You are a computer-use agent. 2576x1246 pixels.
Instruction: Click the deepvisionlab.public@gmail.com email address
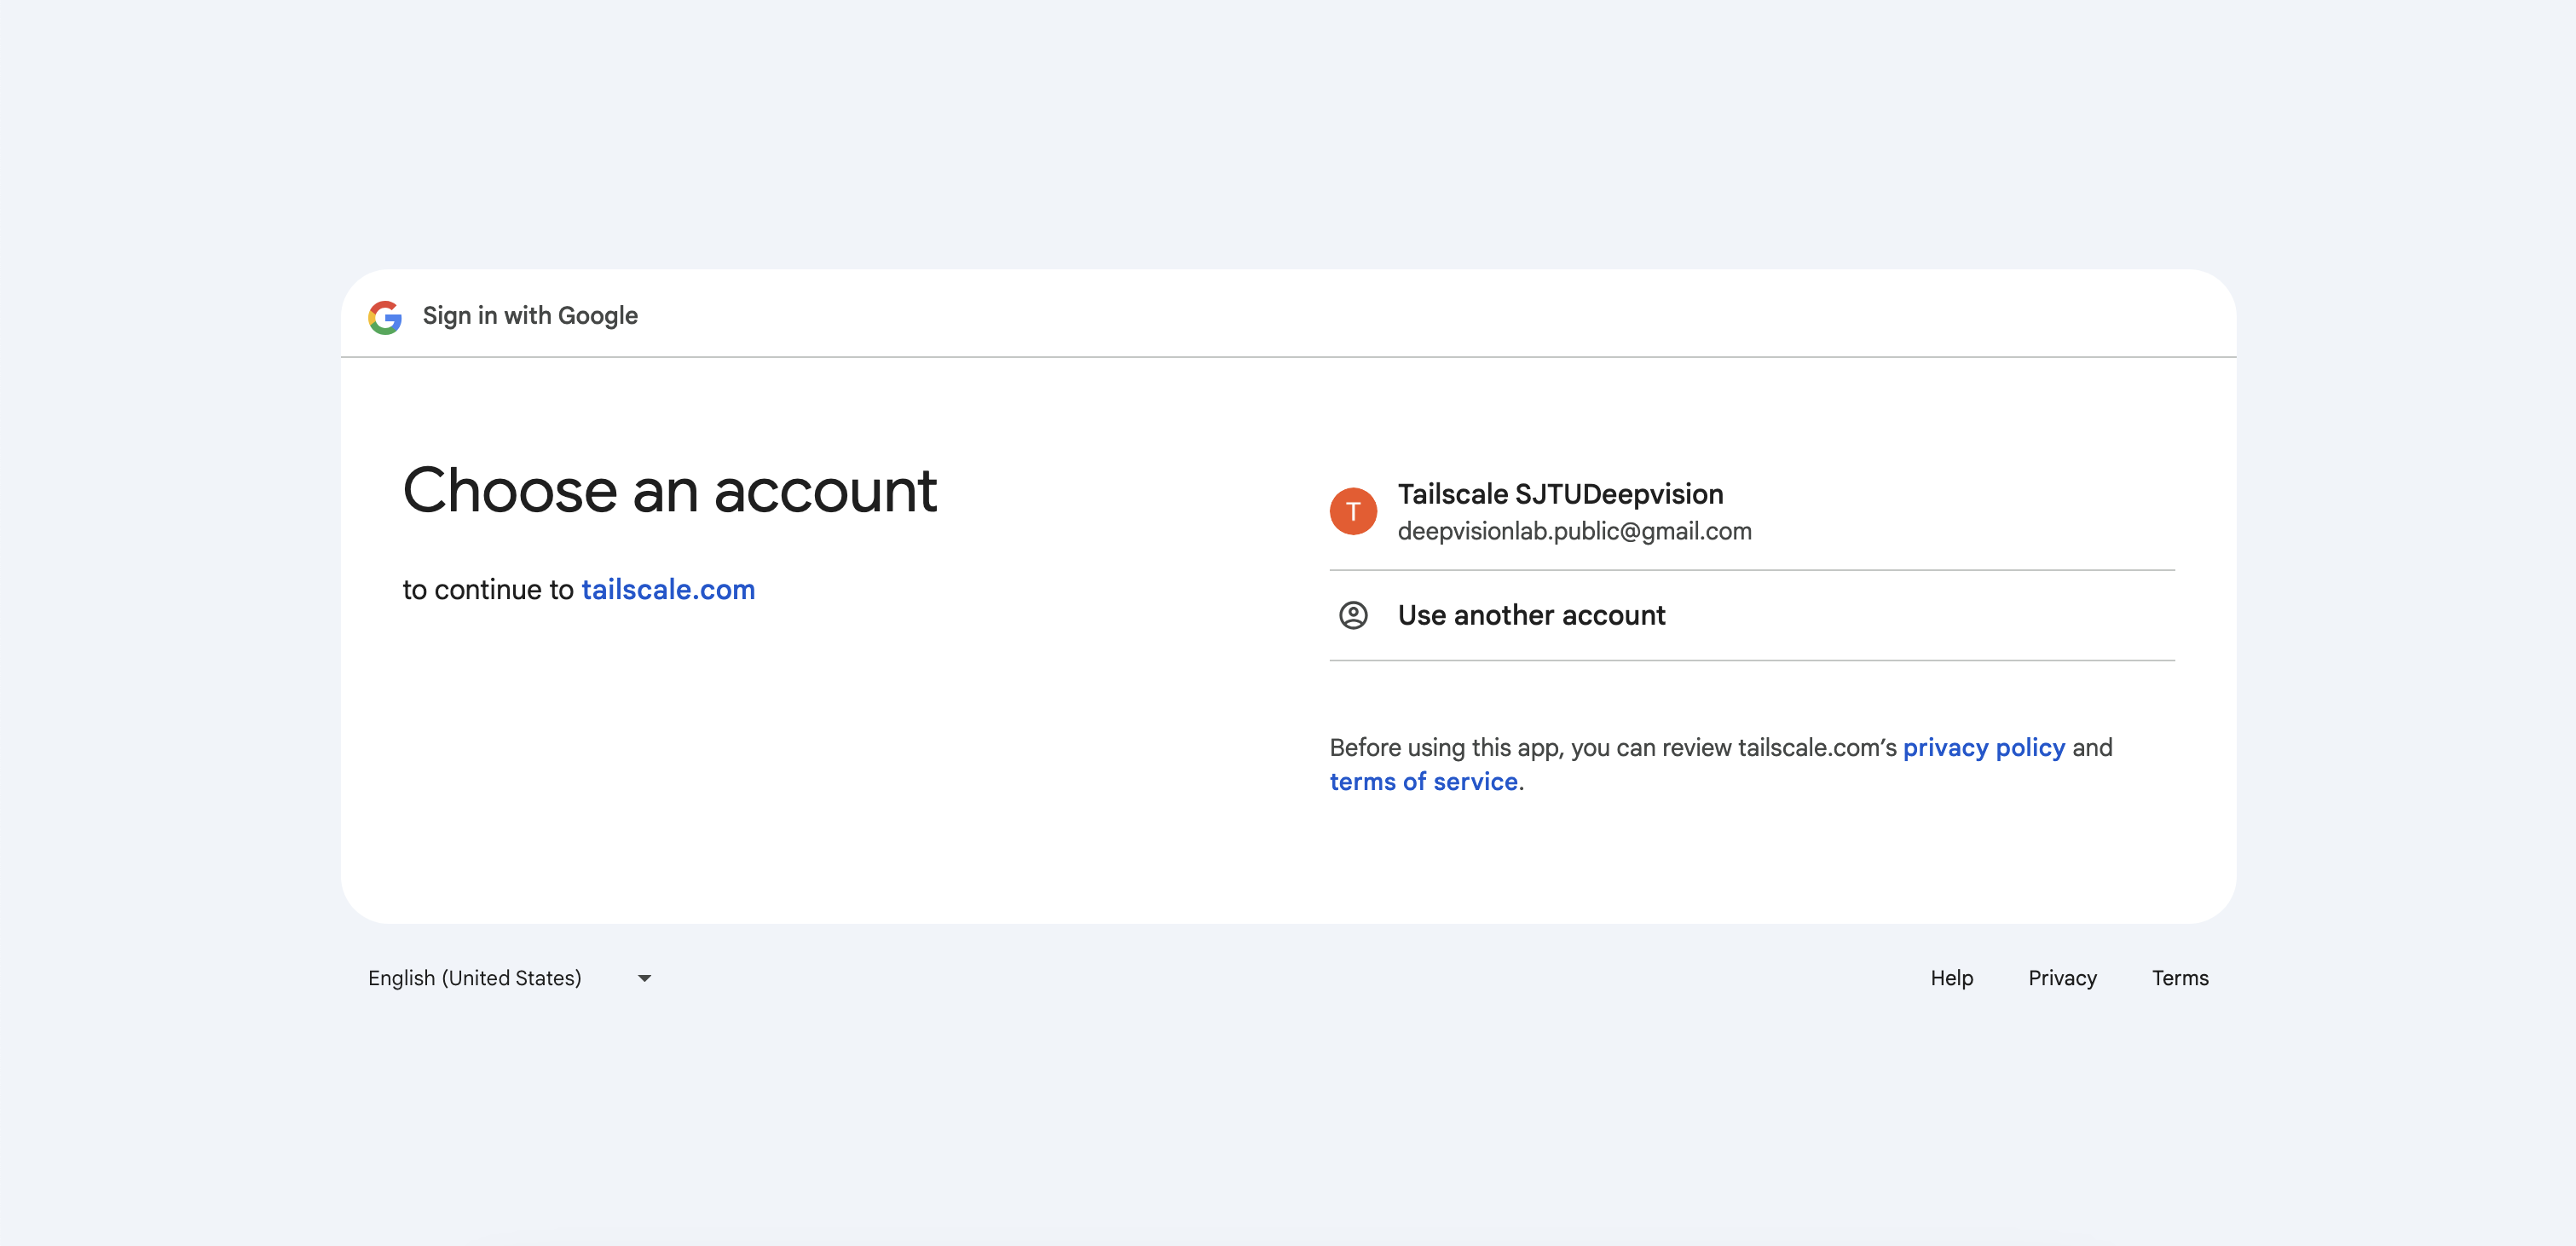1574,531
